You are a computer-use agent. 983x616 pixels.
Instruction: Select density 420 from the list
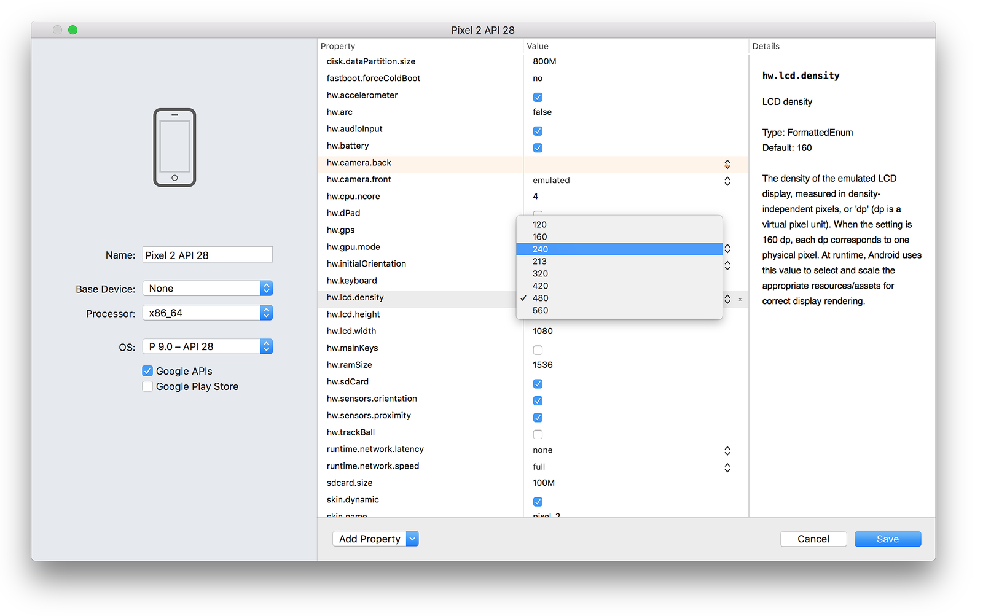619,286
